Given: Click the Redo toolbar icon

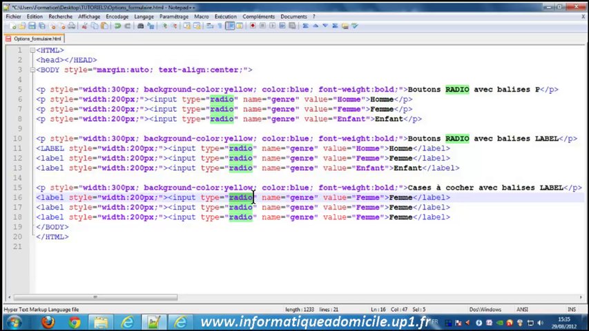Looking at the screenshot, I should pos(127,26).
